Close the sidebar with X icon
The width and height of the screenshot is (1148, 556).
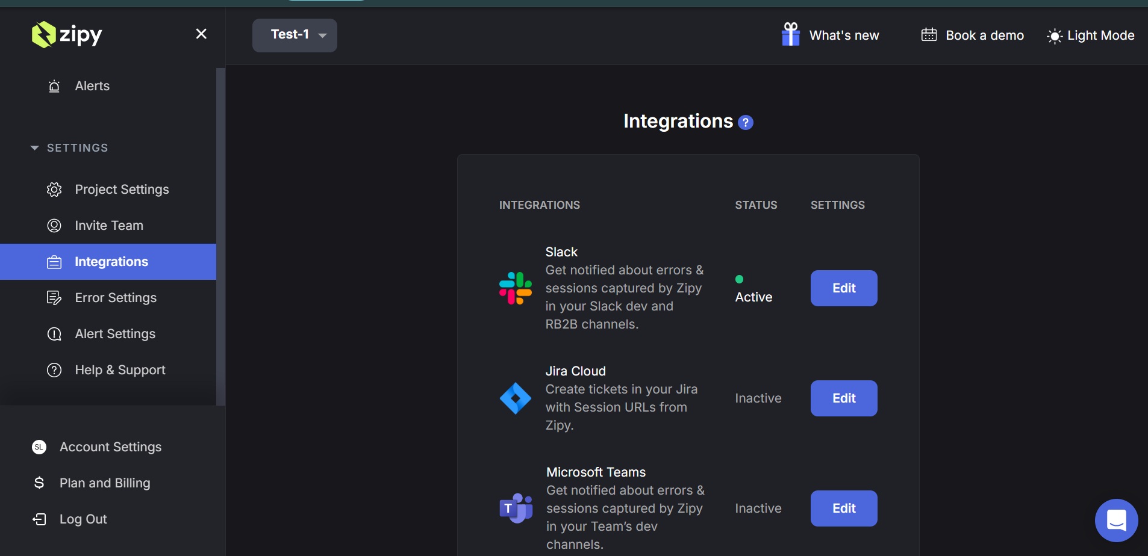[x=201, y=34]
